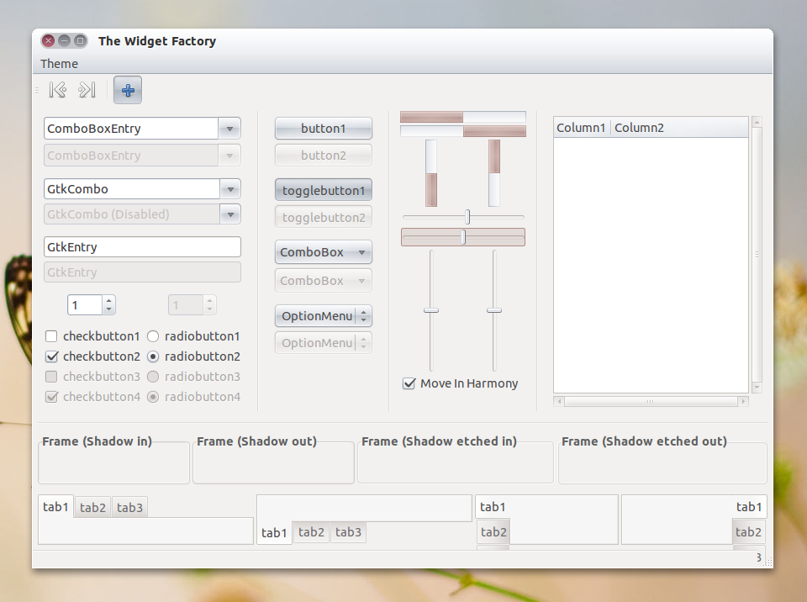Switch to tab2 in top-tabbed notebook
This screenshot has height=602, width=807.
[92, 508]
